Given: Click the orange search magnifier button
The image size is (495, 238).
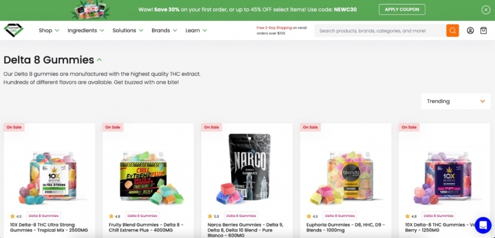Looking at the screenshot, I should pos(452,30).
